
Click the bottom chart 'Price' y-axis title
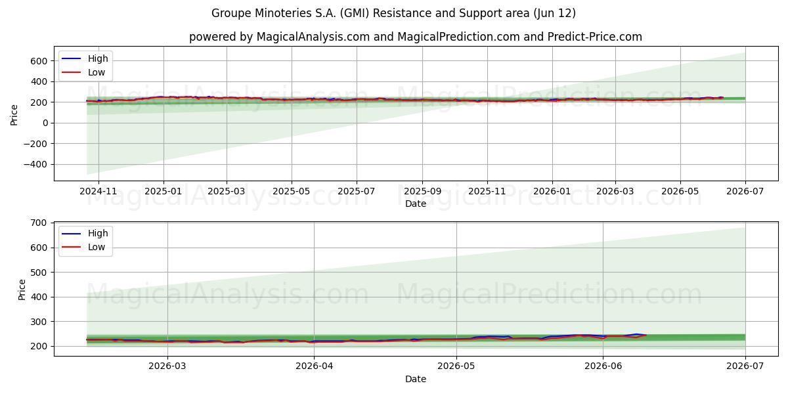[22, 290]
